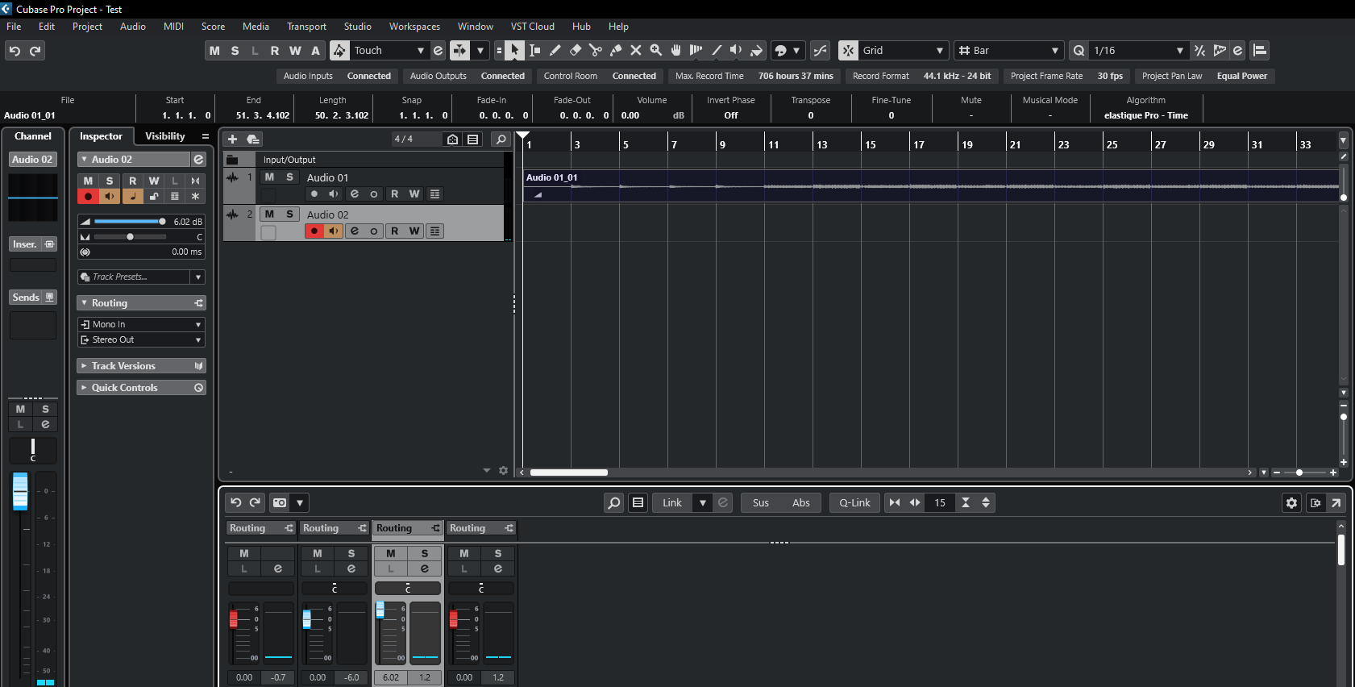This screenshot has height=687, width=1355.
Task: Select the Mute X tool
Action: pyautogui.click(x=635, y=50)
